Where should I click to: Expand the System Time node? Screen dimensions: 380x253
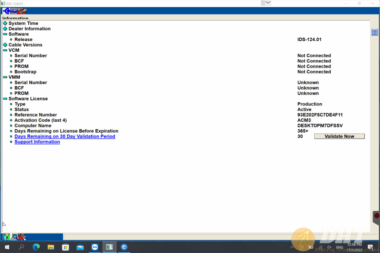coord(5,23)
